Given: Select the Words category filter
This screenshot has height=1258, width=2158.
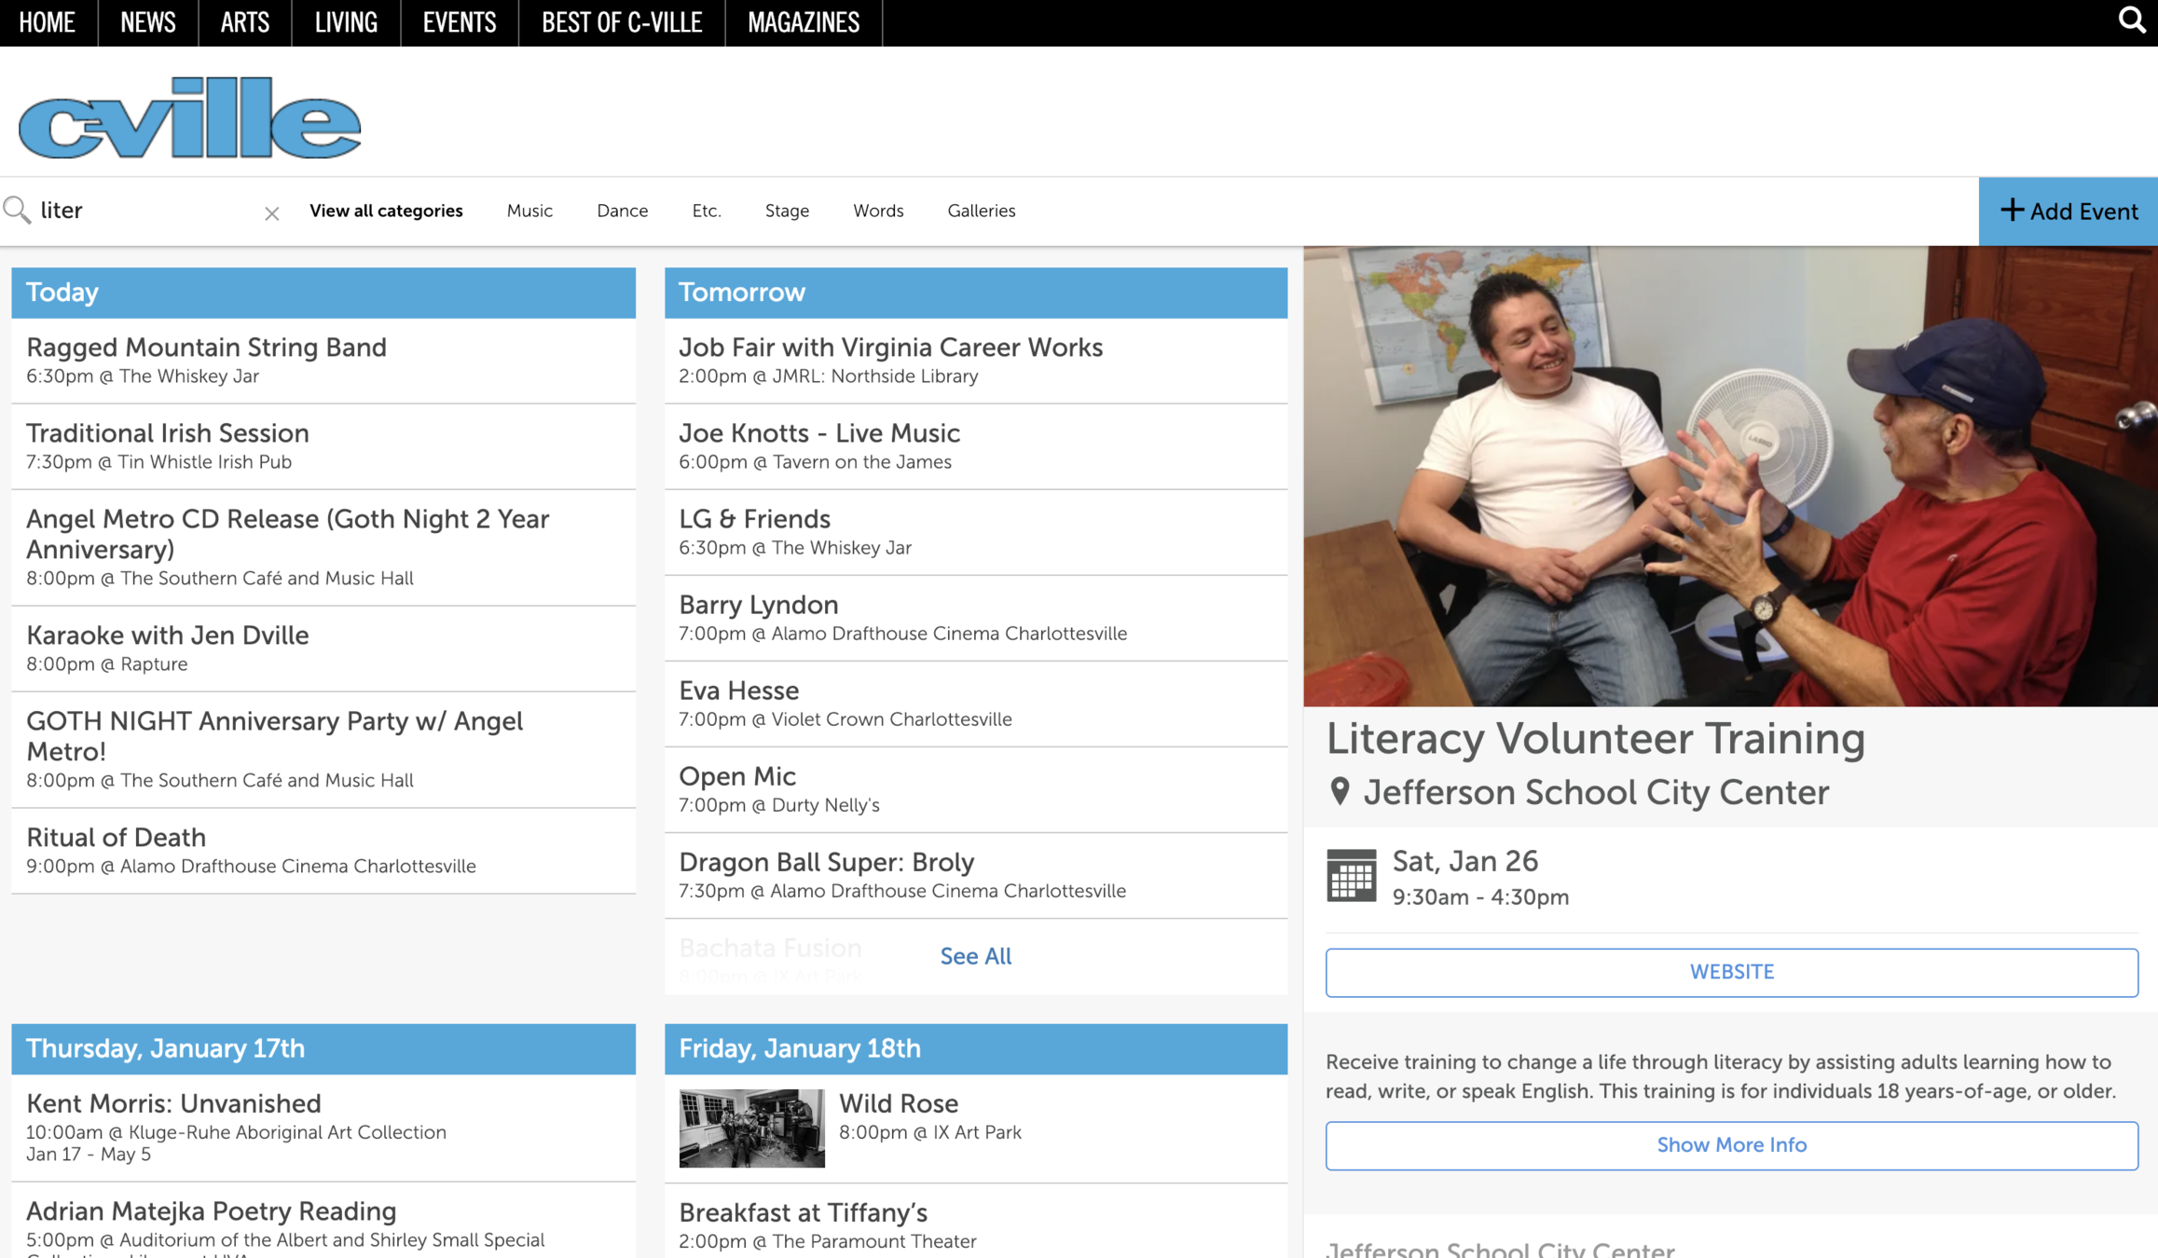Looking at the screenshot, I should click(878, 211).
